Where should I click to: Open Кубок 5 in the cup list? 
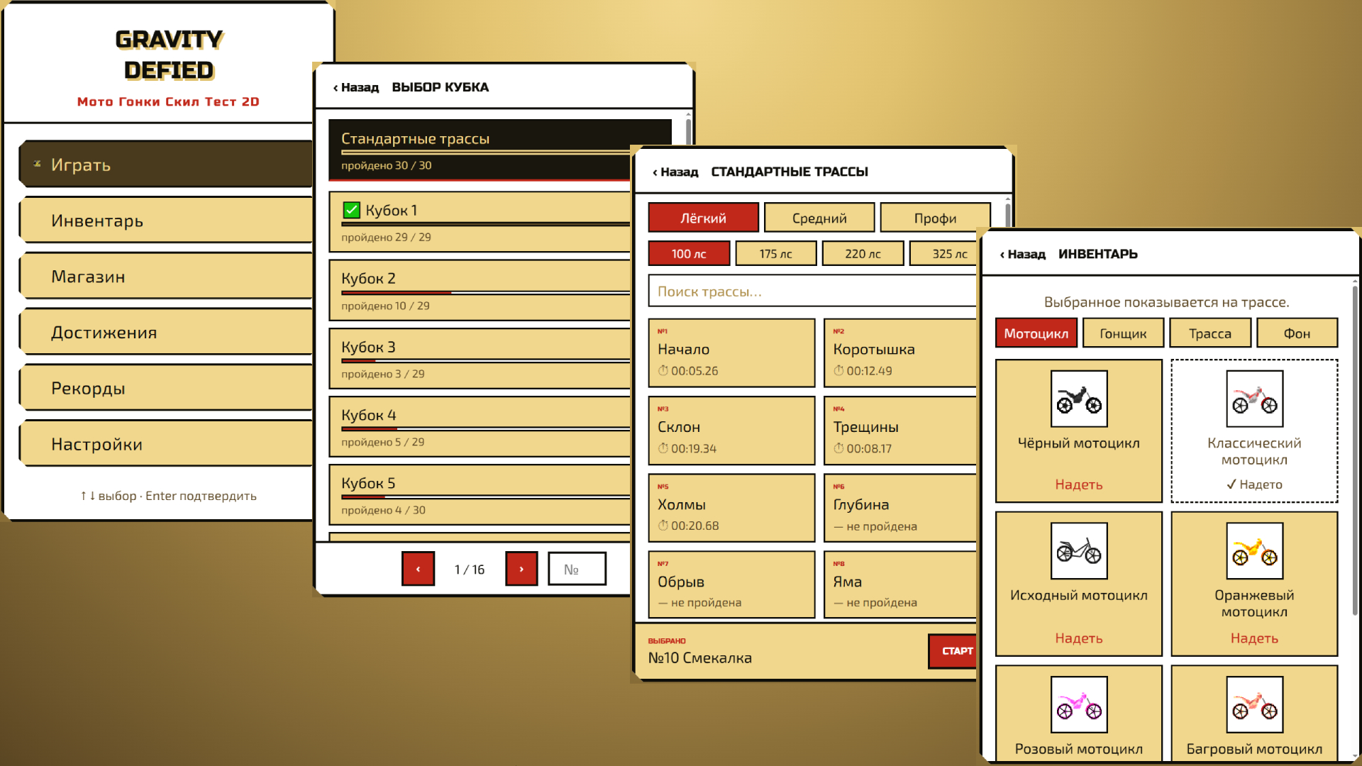tap(480, 495)
